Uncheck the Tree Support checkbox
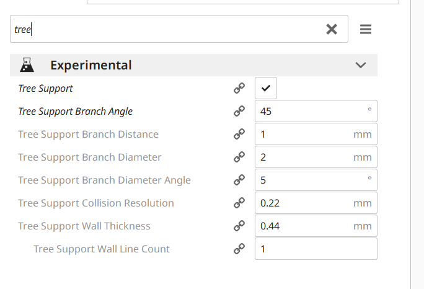This screenshot has height=289, width=424. pos(266,89)
